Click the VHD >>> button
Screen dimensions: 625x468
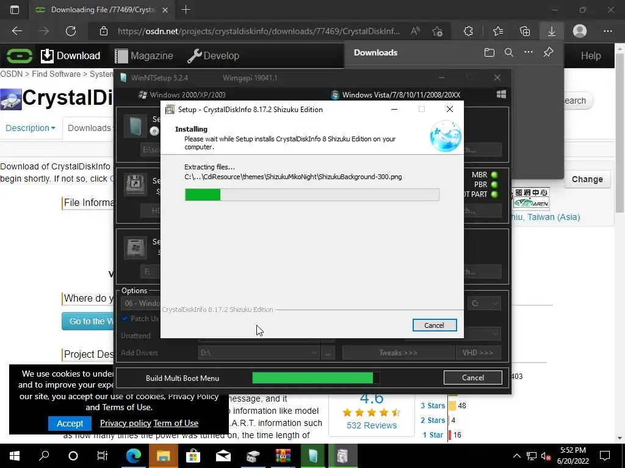(477, 353)
